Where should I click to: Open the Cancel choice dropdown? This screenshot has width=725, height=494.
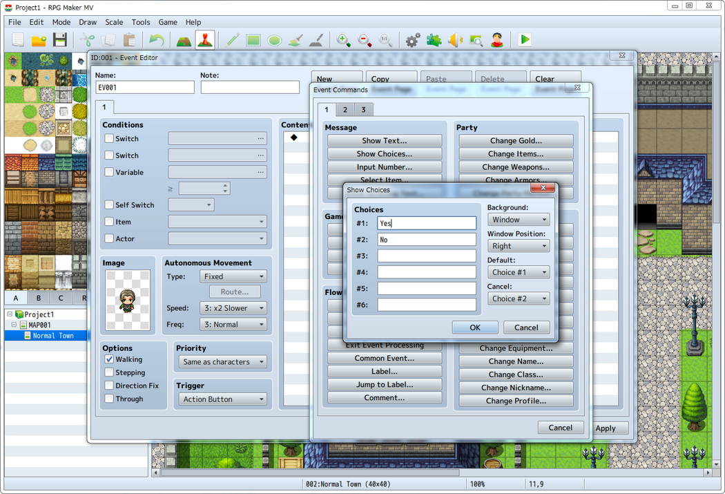[519, 298]
